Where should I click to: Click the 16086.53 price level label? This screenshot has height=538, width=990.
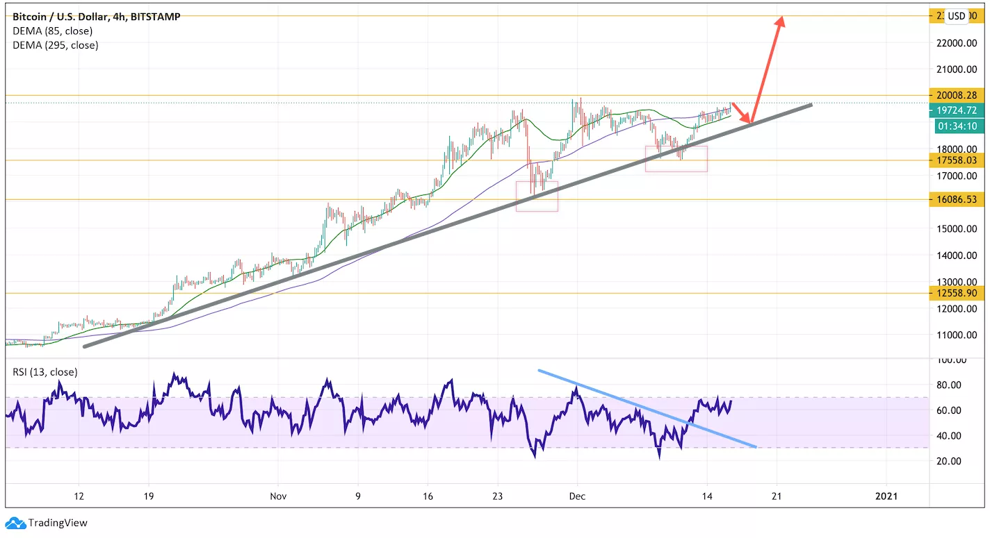[956, 200]
